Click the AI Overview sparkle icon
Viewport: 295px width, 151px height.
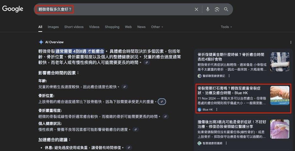(41, 42)
